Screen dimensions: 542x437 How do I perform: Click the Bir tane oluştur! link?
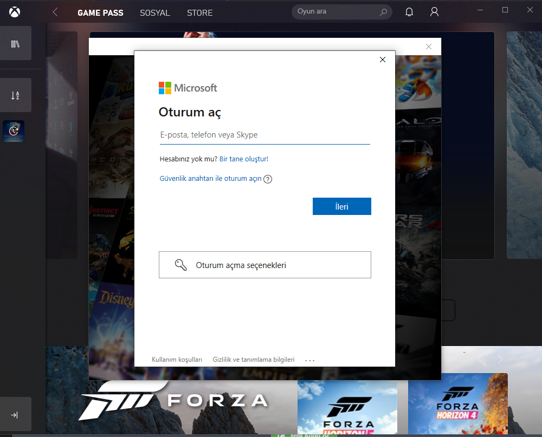tap(244, 159)
